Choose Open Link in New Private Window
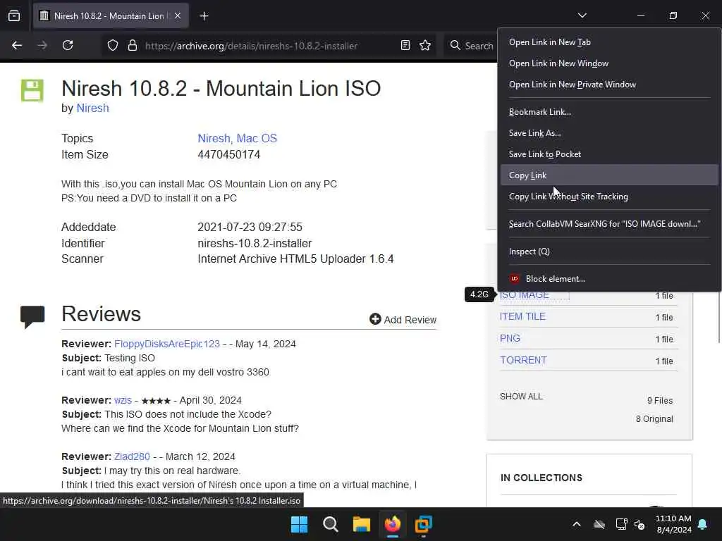The width and height of the screenshot is (722, 541). coord(609,85)
